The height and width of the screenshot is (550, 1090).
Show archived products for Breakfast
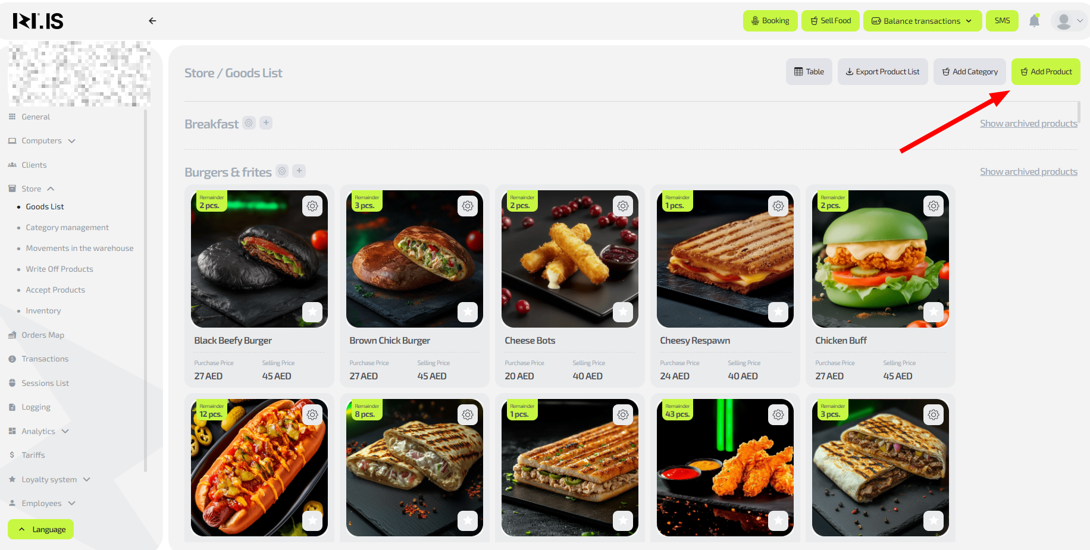pyautogui.click(x=1028, y=124)
